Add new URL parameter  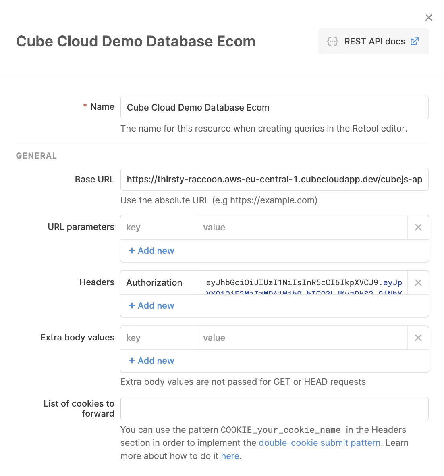[x=151, y=251]
